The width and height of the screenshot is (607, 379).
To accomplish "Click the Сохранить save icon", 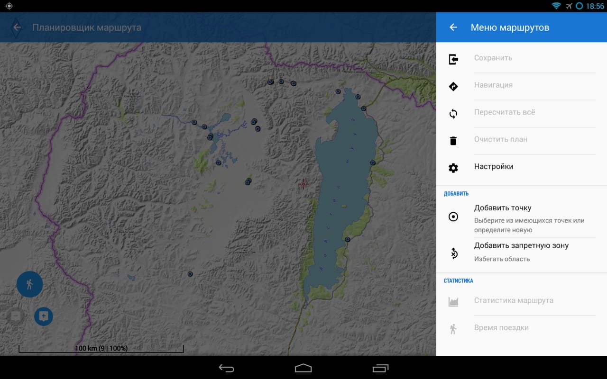I will 453,59.
